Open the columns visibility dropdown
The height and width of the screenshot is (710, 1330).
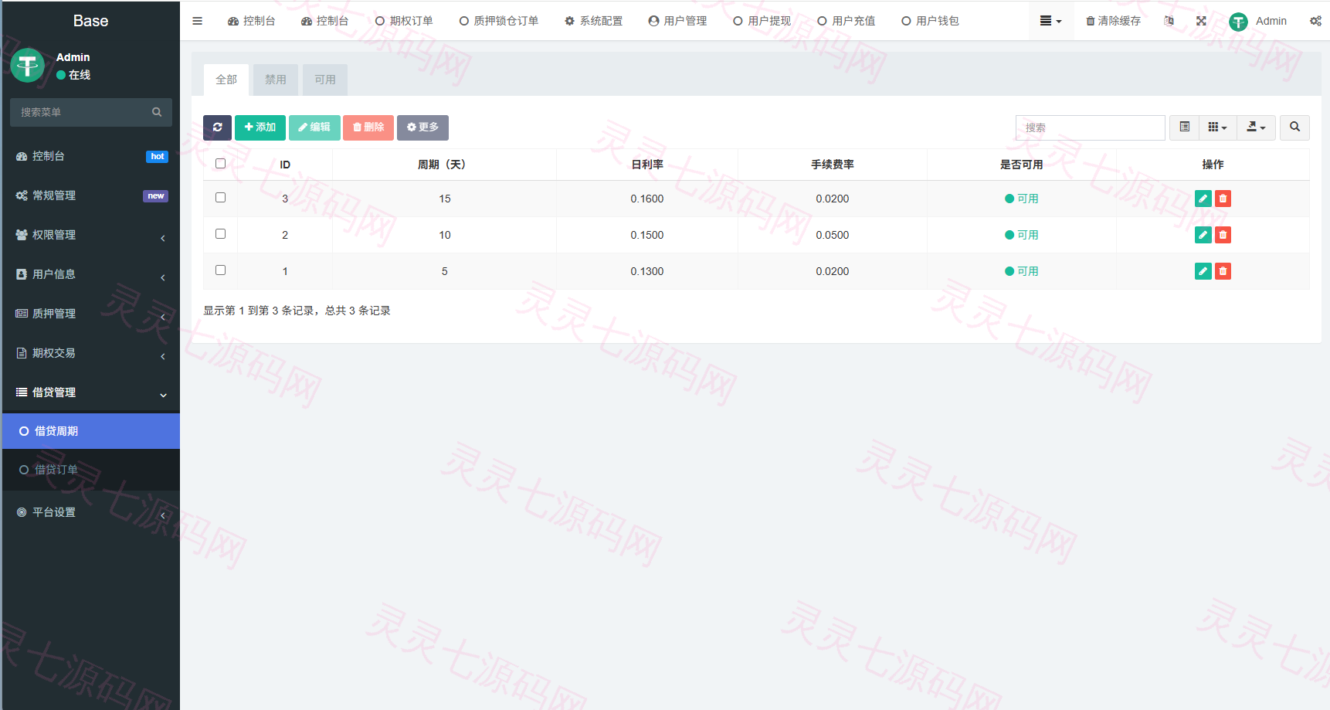(1217, 127)
